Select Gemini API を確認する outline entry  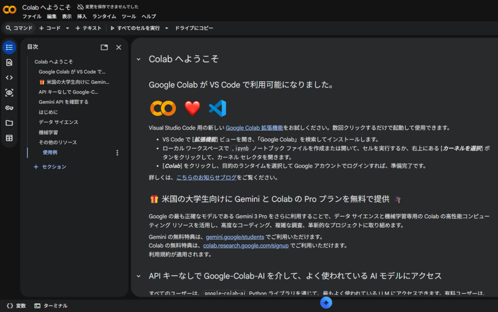click(64, 102)
